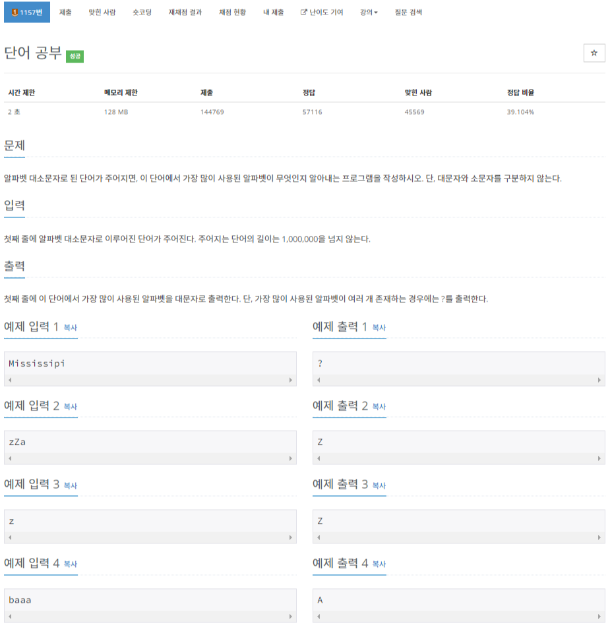The width and height of the screenshot is (610, 631).
Task: Click right scroll arrow in baaa box
Action: 291,616
